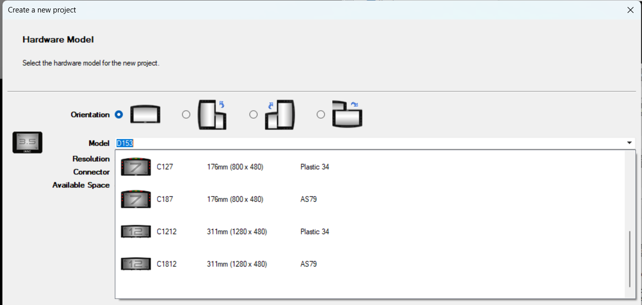Click the C1212 display icon in list
642x305 pixels.
[x=136, y=232]
